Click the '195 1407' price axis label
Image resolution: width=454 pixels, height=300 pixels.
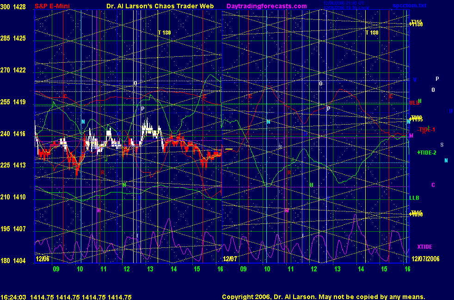click(x=13, y=229)
